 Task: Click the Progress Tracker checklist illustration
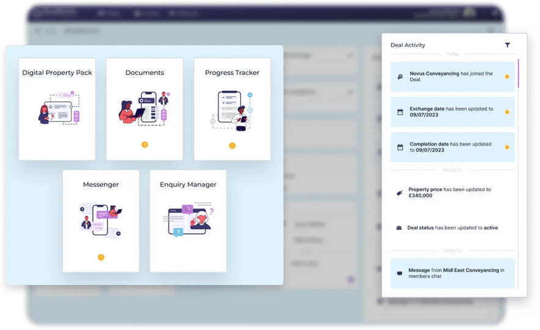pos(232,110)
